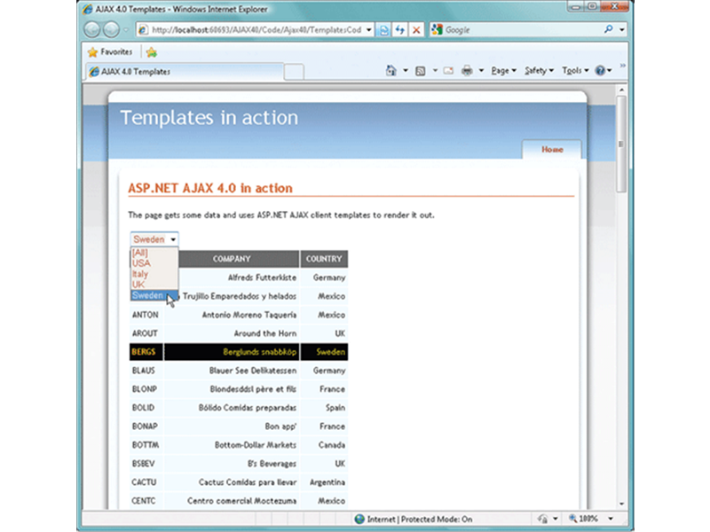Click the status bar security lock icon
Screen dimensions: 710x532
pyautogui.click(x=542, y=519)
